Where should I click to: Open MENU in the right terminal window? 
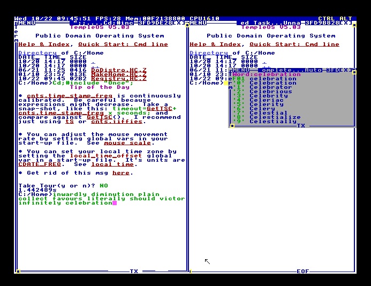[198, 22]
